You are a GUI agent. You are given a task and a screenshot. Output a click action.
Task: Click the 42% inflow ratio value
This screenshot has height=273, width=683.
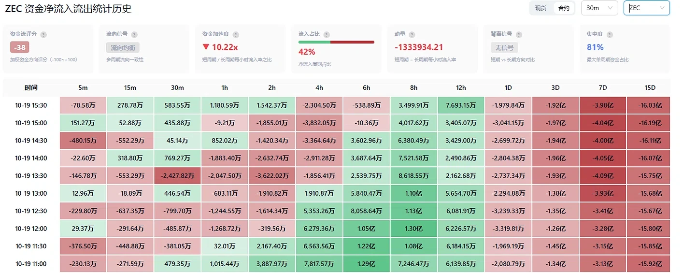[307, 52]
